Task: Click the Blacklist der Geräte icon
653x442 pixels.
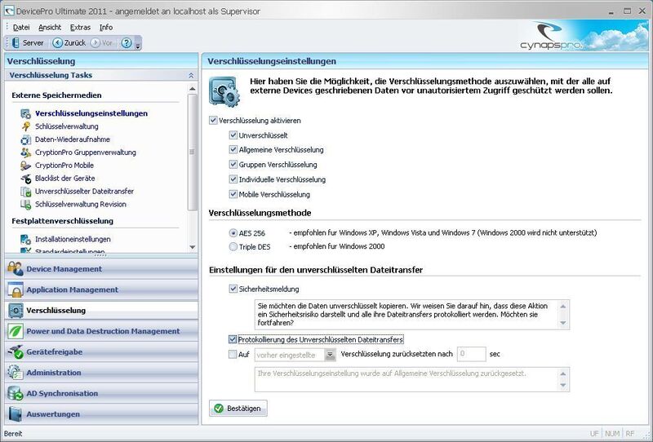Action: (x=26, y=179)
